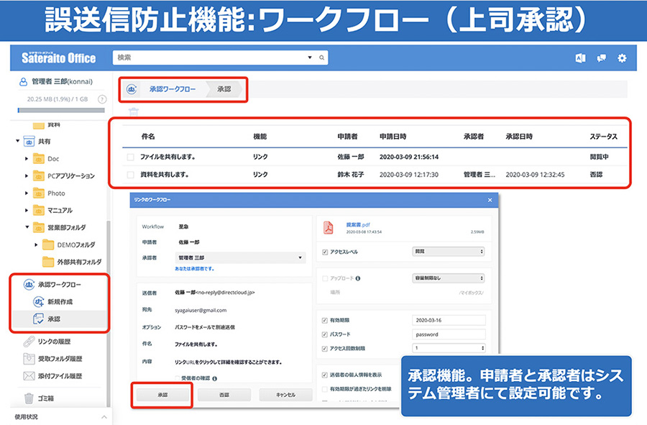Select the DEMOフォルダ folder icon

48,245
